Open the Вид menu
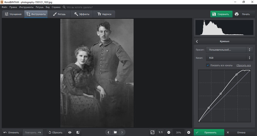The image size is (257, 136). pyautogui.click(x=48, y=7)
